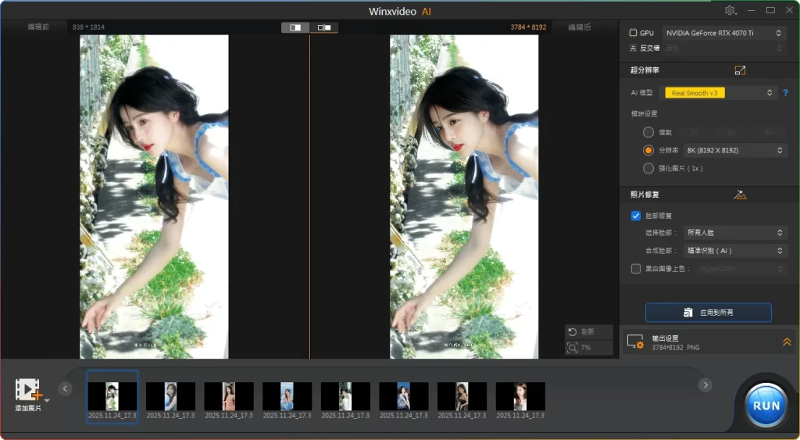Select the eighth thumbnail in filmstrip

point(520,396)
